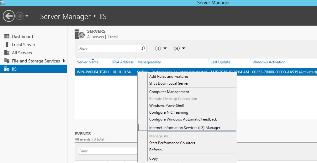Click the IP address 10.10.10.64 cell
The height and width of the screenshot is (163, 317).
click(x=121, y=72)
